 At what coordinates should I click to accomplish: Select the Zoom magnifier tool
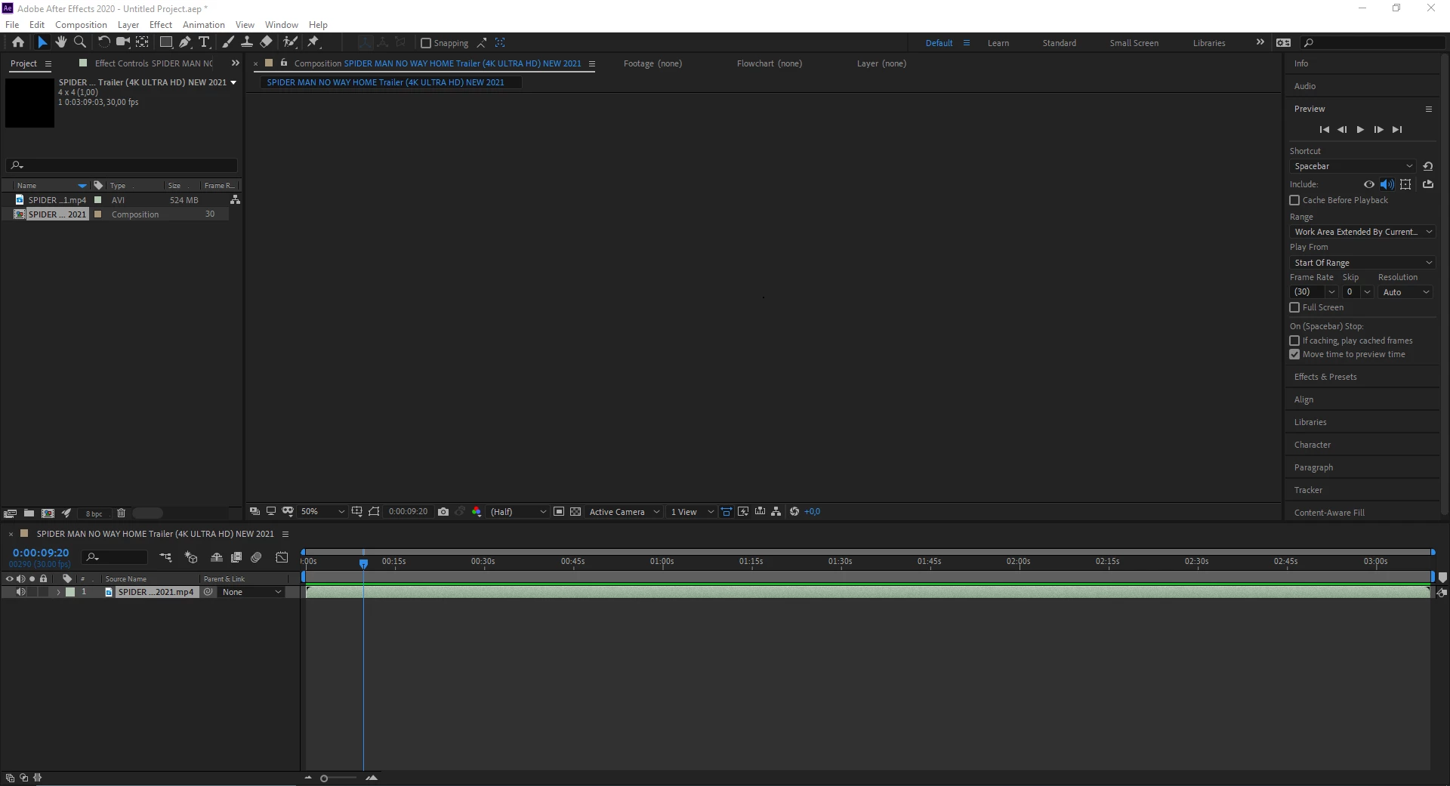tap(80, 42)
